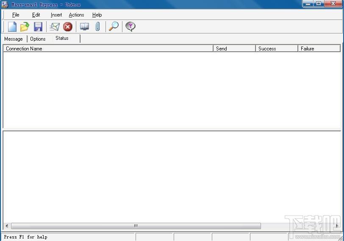Screen dimensions: 344x241
Task: Switch to the Message tab
Action: (x=14, y=39)
